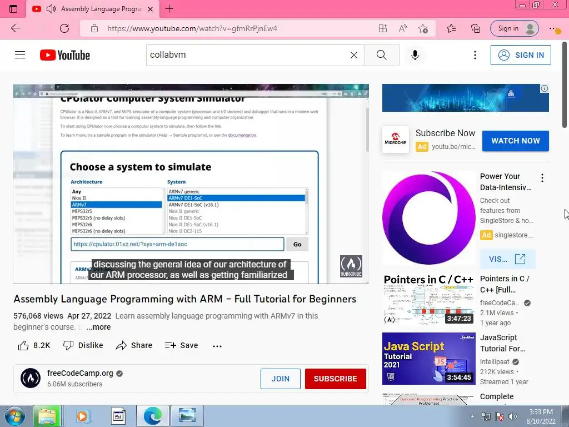569x427 pixels.
Task: Open Windows Explorer from taskbar
Action: [47, 416]
